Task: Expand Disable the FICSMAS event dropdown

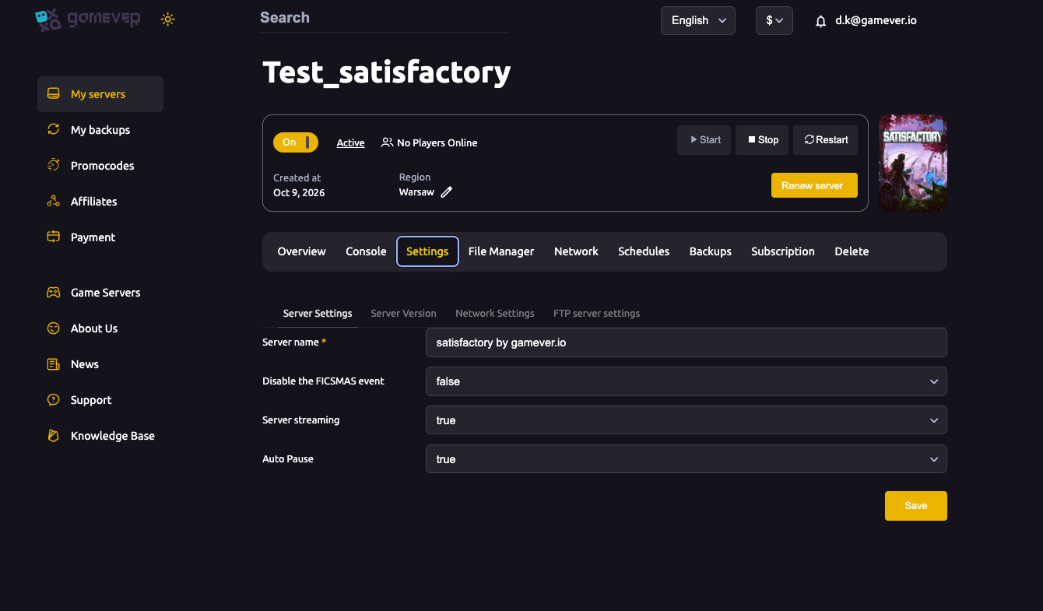Action: (x=687, y=381)
